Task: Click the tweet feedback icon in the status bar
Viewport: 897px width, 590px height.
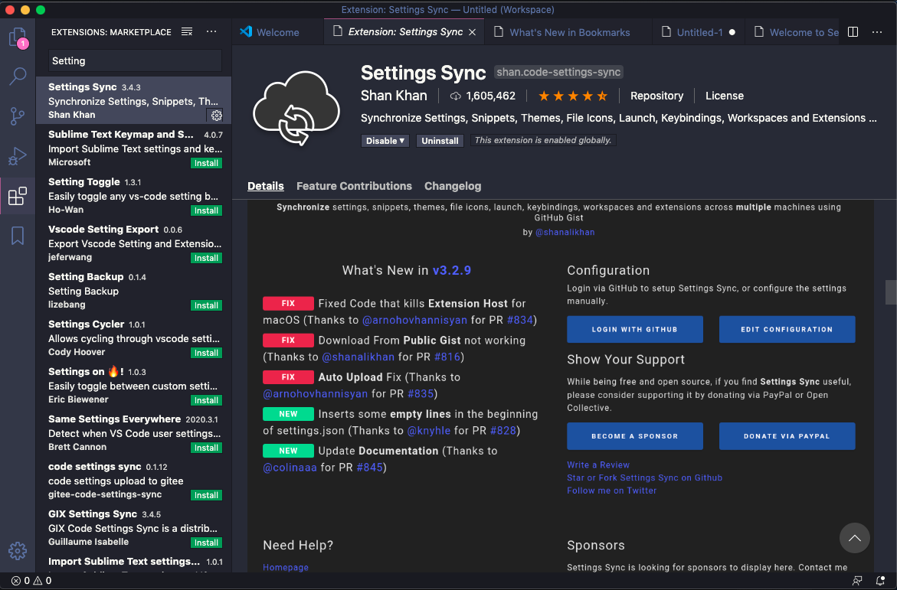Action: point(856,581)
